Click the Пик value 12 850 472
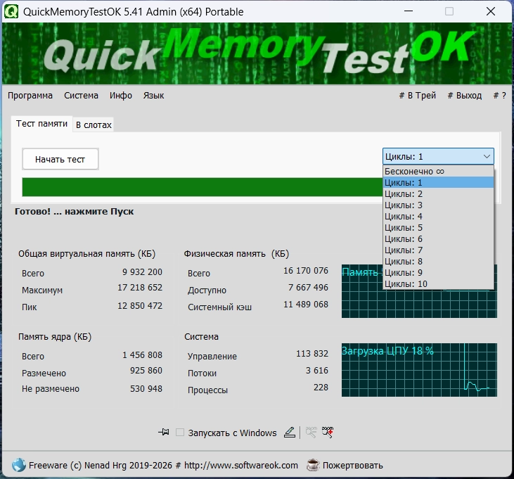The image size is (514, 479). coord(140,305)
